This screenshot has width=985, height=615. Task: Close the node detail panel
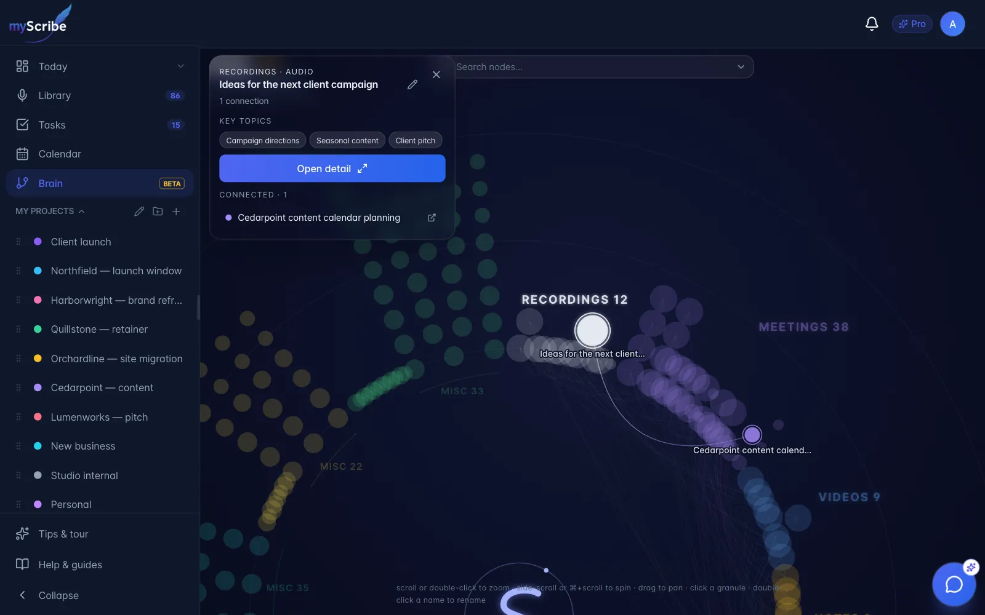tap(436, 74)
